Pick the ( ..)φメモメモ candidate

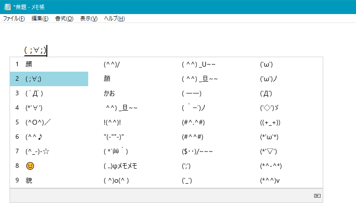coord(120,166)
